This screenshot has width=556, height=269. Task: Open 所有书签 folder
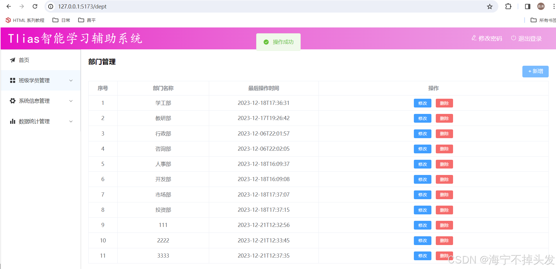point(543,20)
